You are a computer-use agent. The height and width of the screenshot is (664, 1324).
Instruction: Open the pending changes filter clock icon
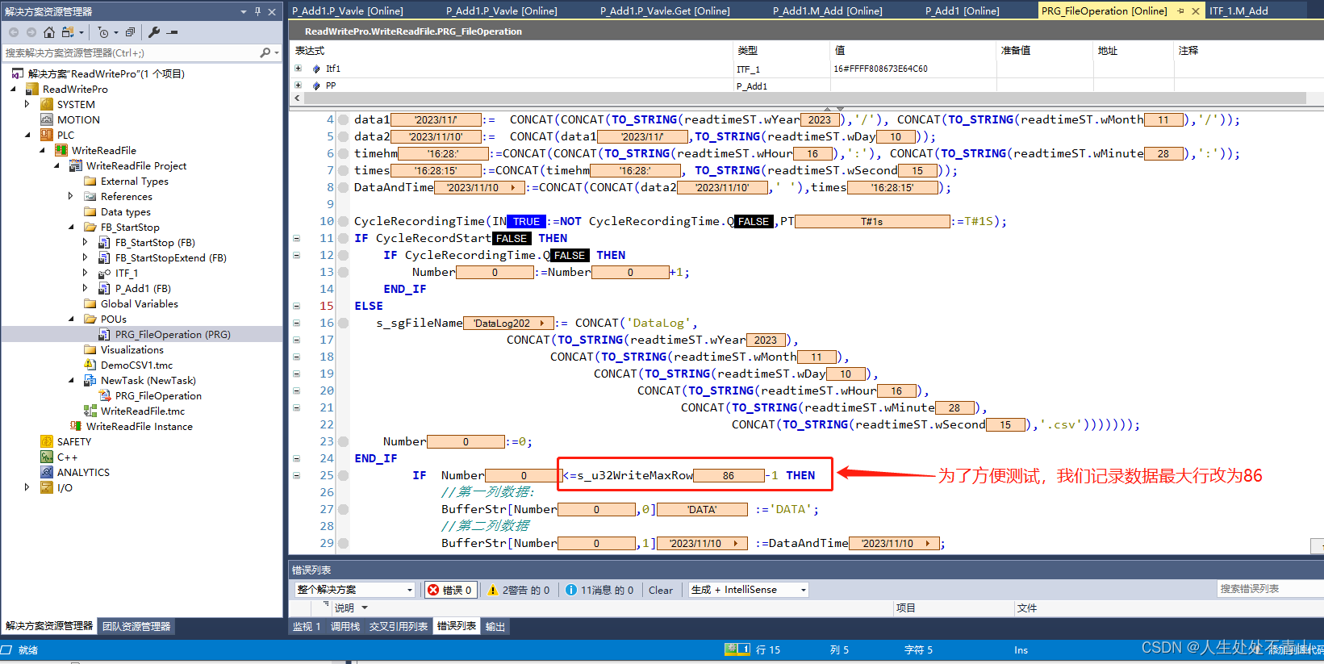(x=103, y=32)
